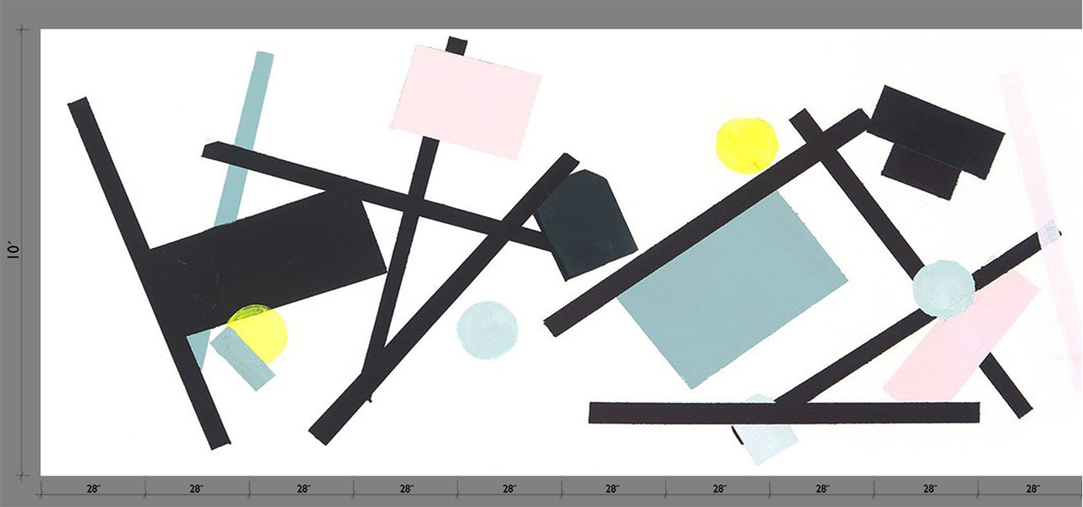The image size is (1083, 507).
Task: Select the yellow circle touching the diagonal black bar
Action: [x=746, y=145]
